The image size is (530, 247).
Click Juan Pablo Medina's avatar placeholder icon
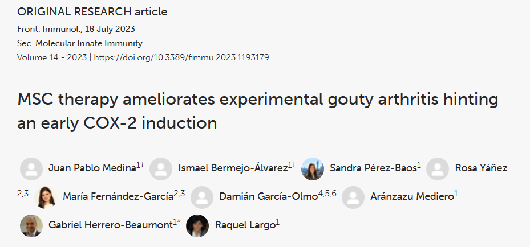(31, 168)
